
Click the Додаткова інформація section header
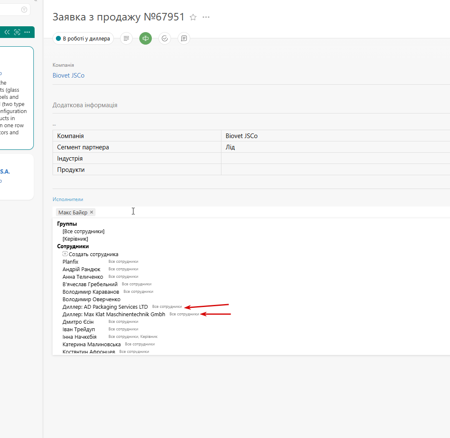pos(85,105)
